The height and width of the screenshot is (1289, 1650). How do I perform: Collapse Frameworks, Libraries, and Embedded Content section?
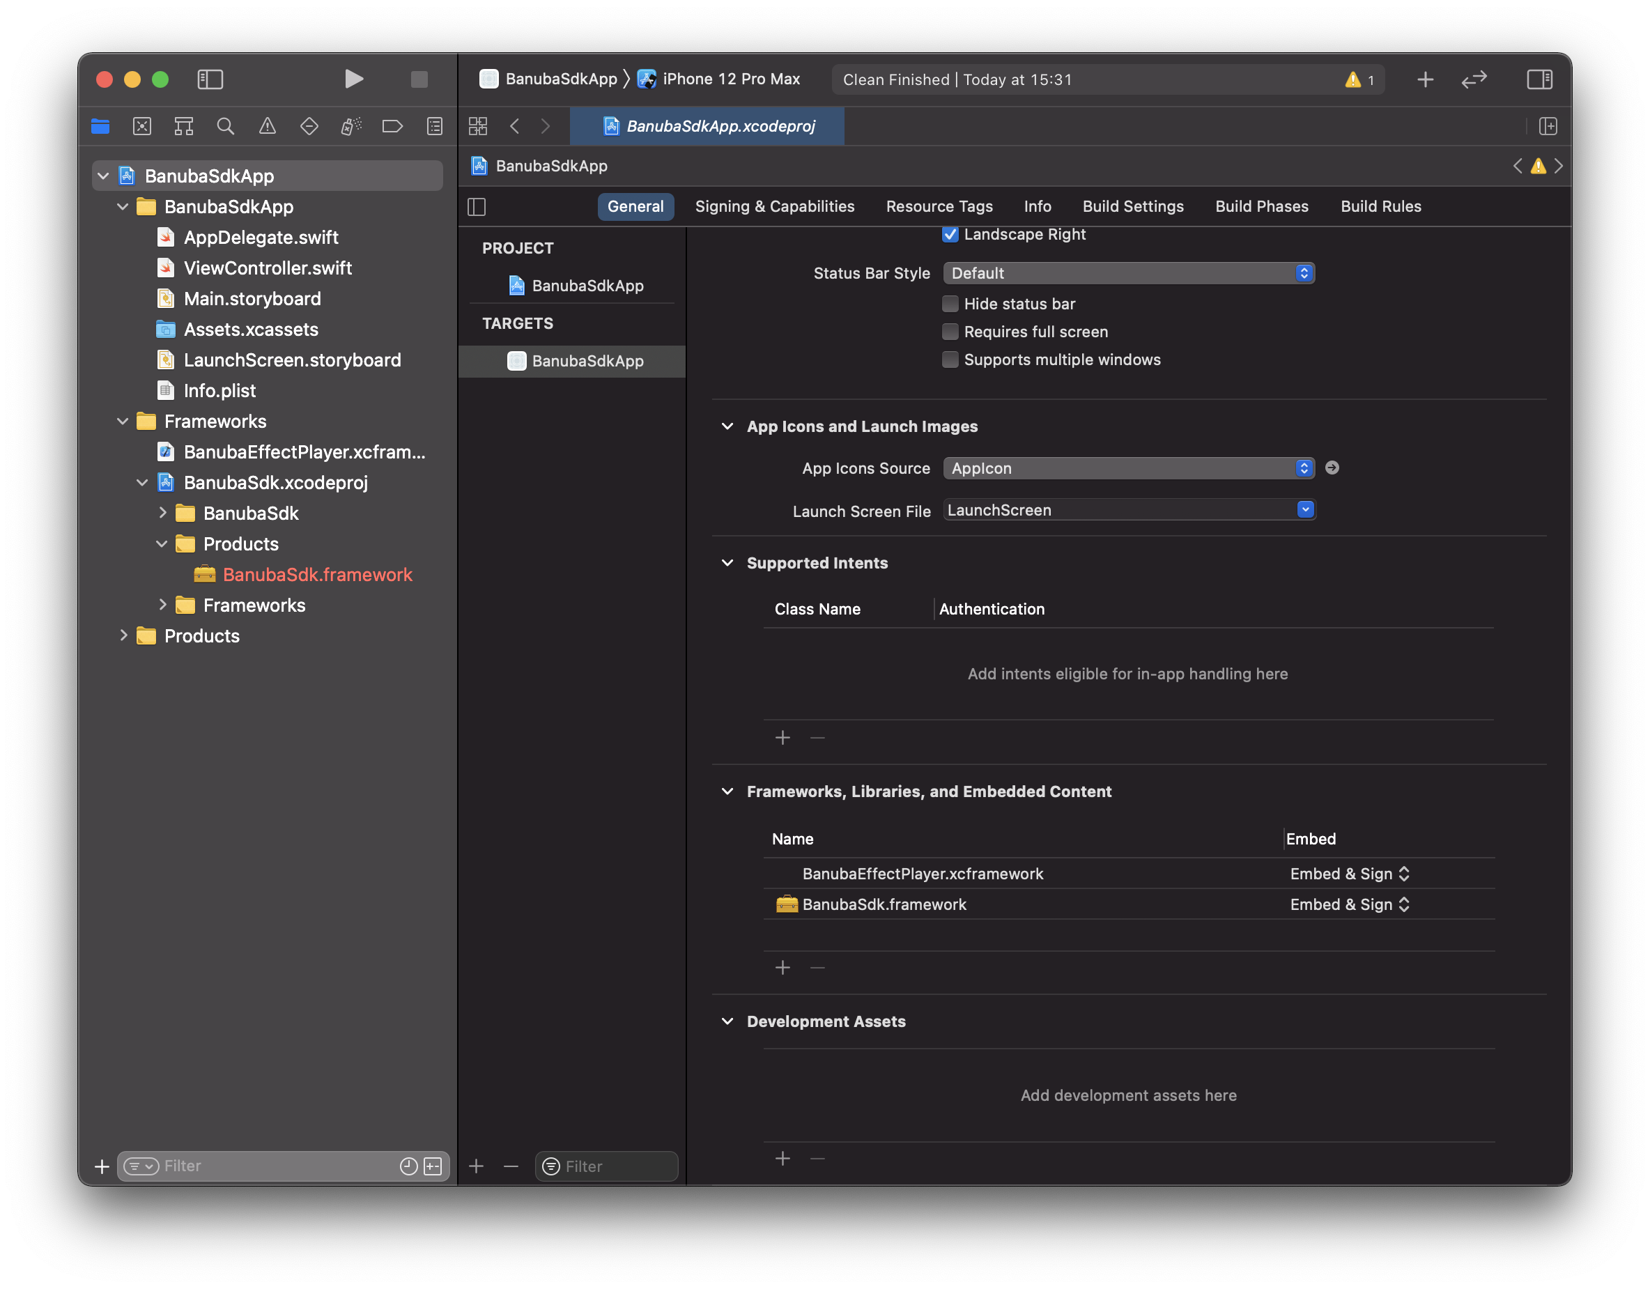click(727, 791)
